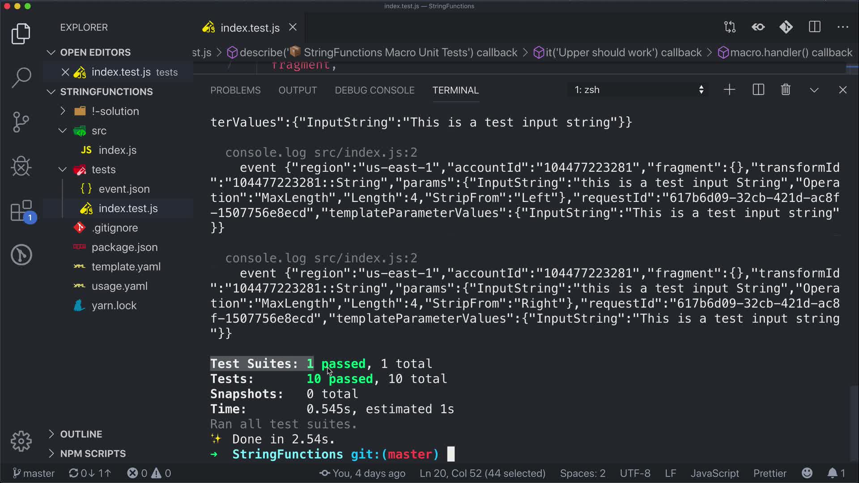Toggle split terminal pane

[758, 90]
